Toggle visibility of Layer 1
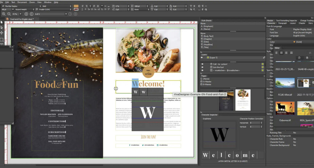 pos(202,58)
